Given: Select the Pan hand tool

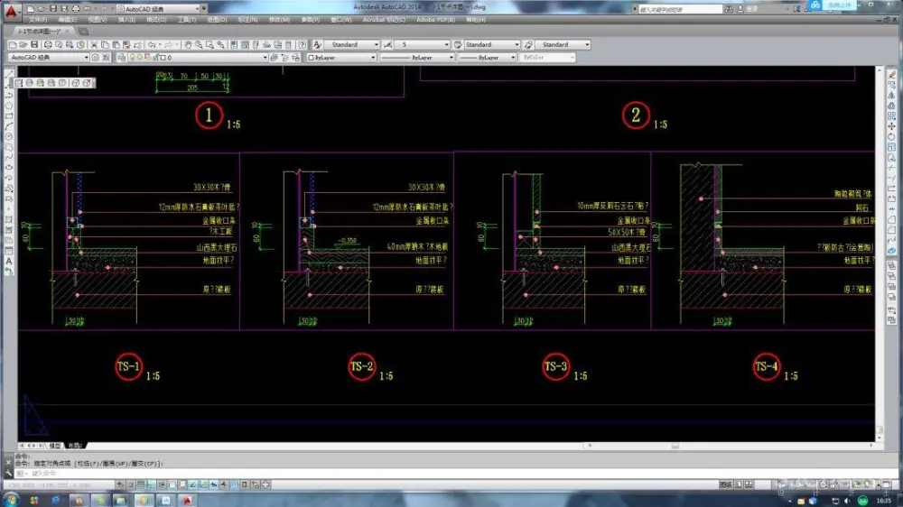Looking at the screenshot, I should click(x=190, y=44).
